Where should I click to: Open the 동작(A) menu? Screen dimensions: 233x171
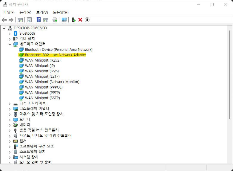[25, 12]
